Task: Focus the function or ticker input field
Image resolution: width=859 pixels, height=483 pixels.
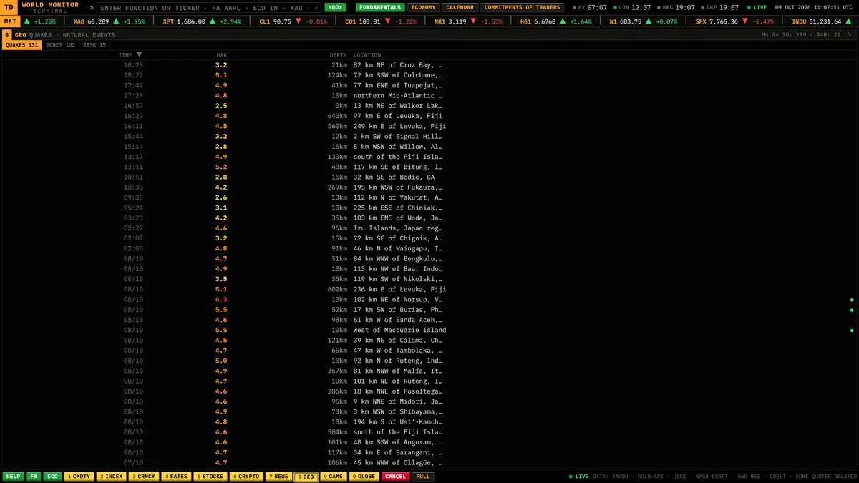Action: click(x=209, y=7)
